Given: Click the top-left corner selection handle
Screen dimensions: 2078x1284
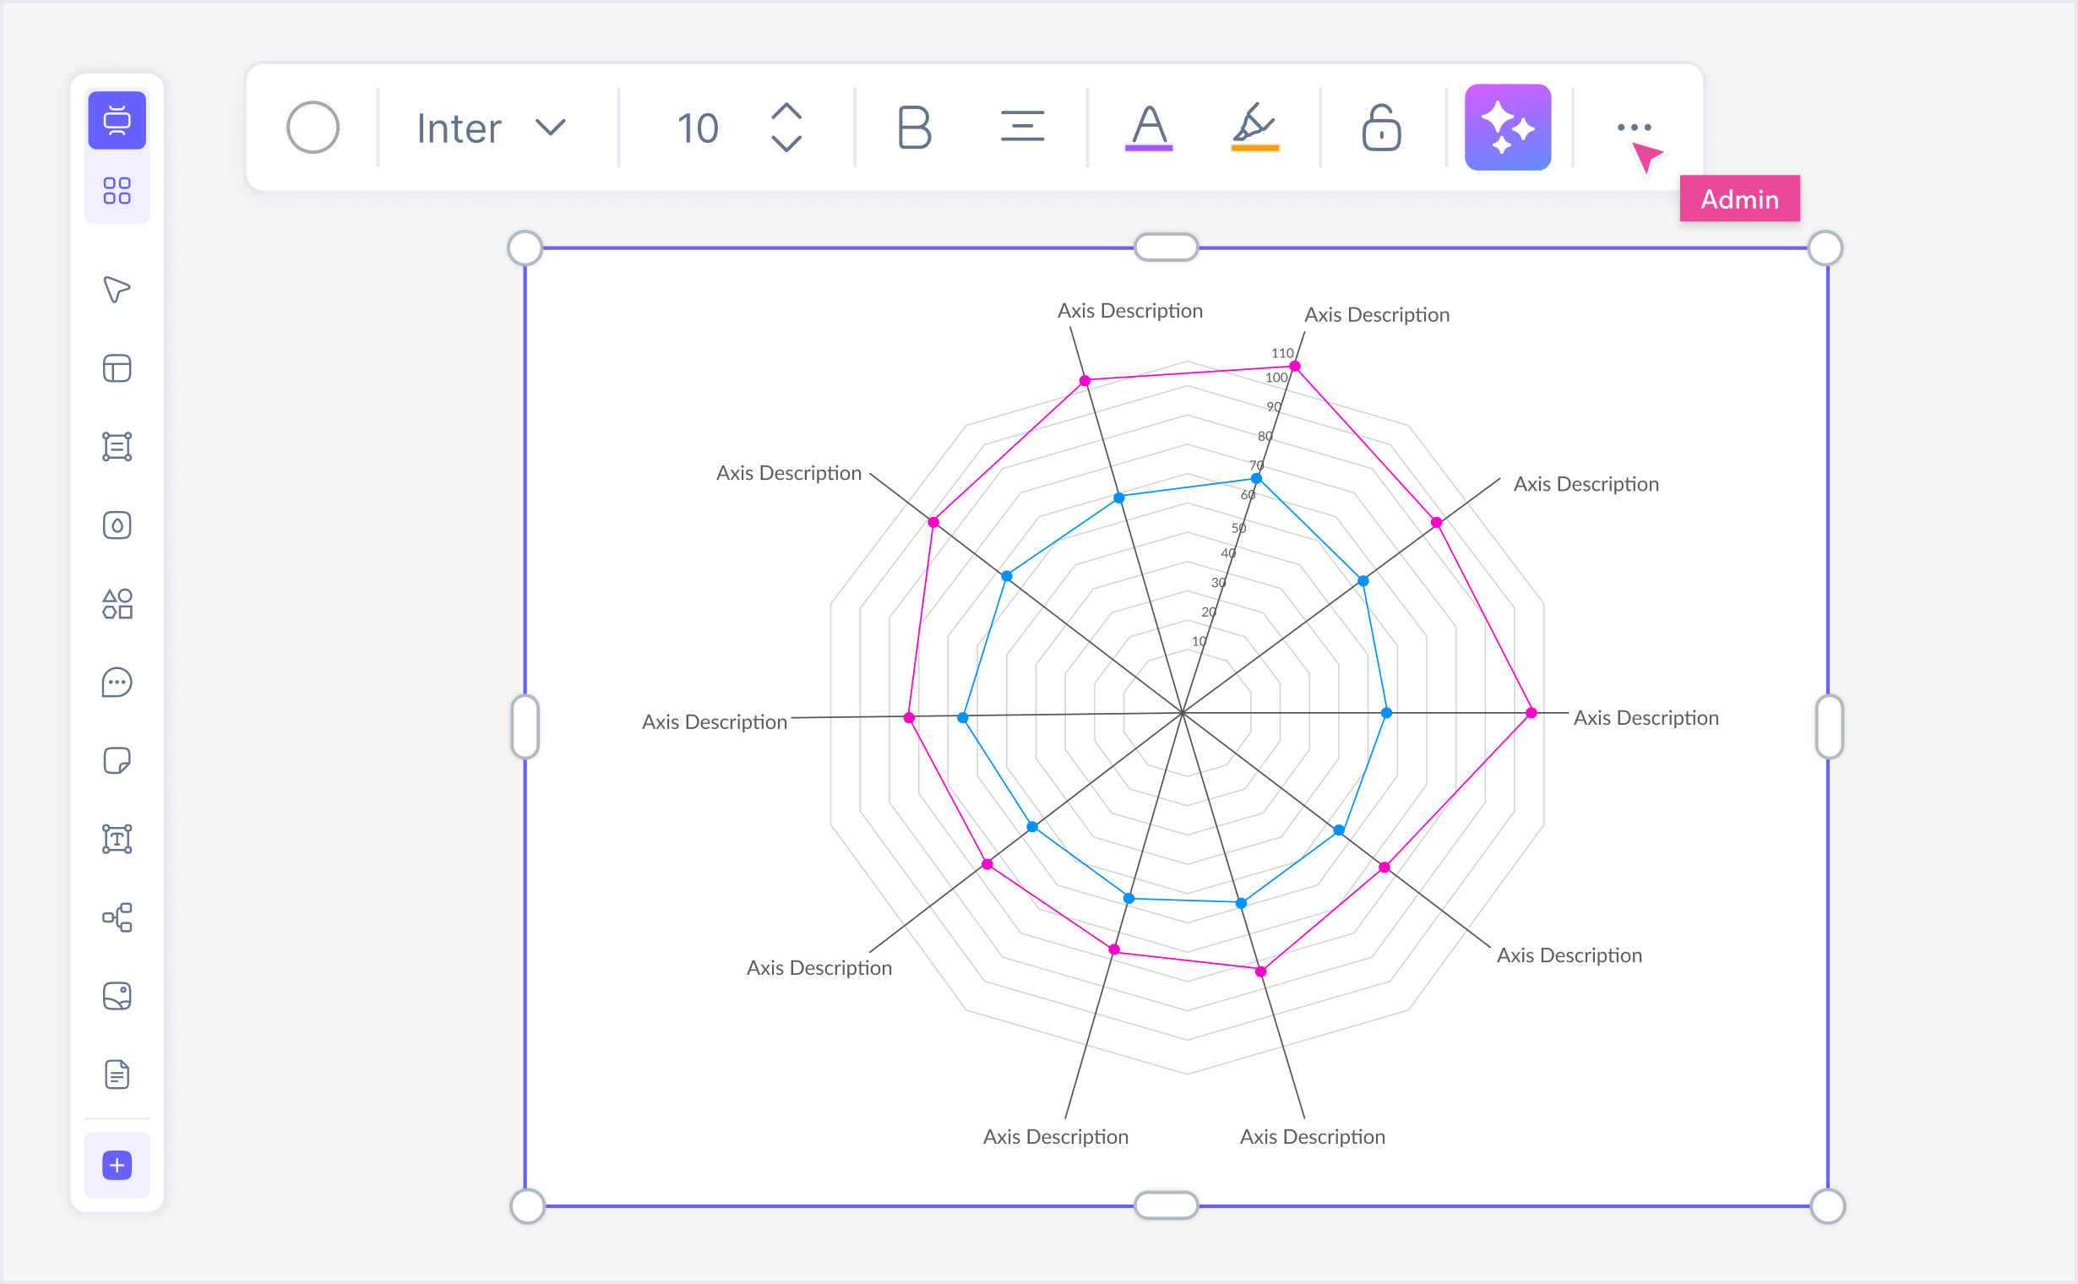Looking at the screenshot, I should pyautogui.click(x=525, y=248).
